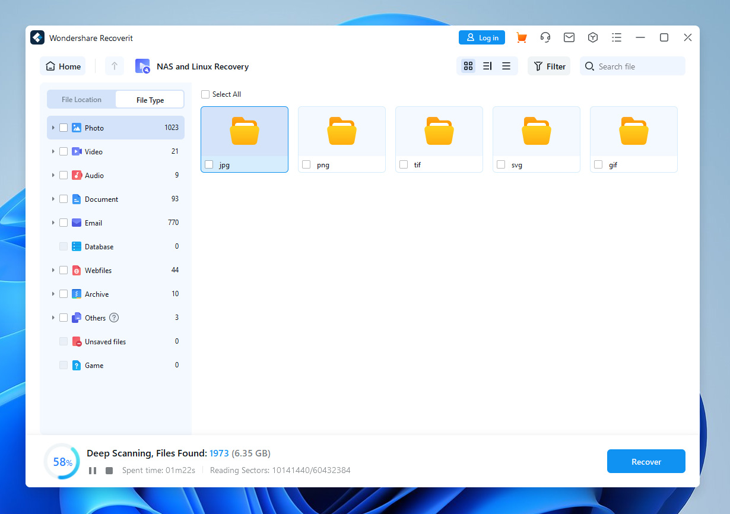The height and width of the screenshot is (514, 730).
Task: Tick the Video category checkbox
Action: (64, 151)
